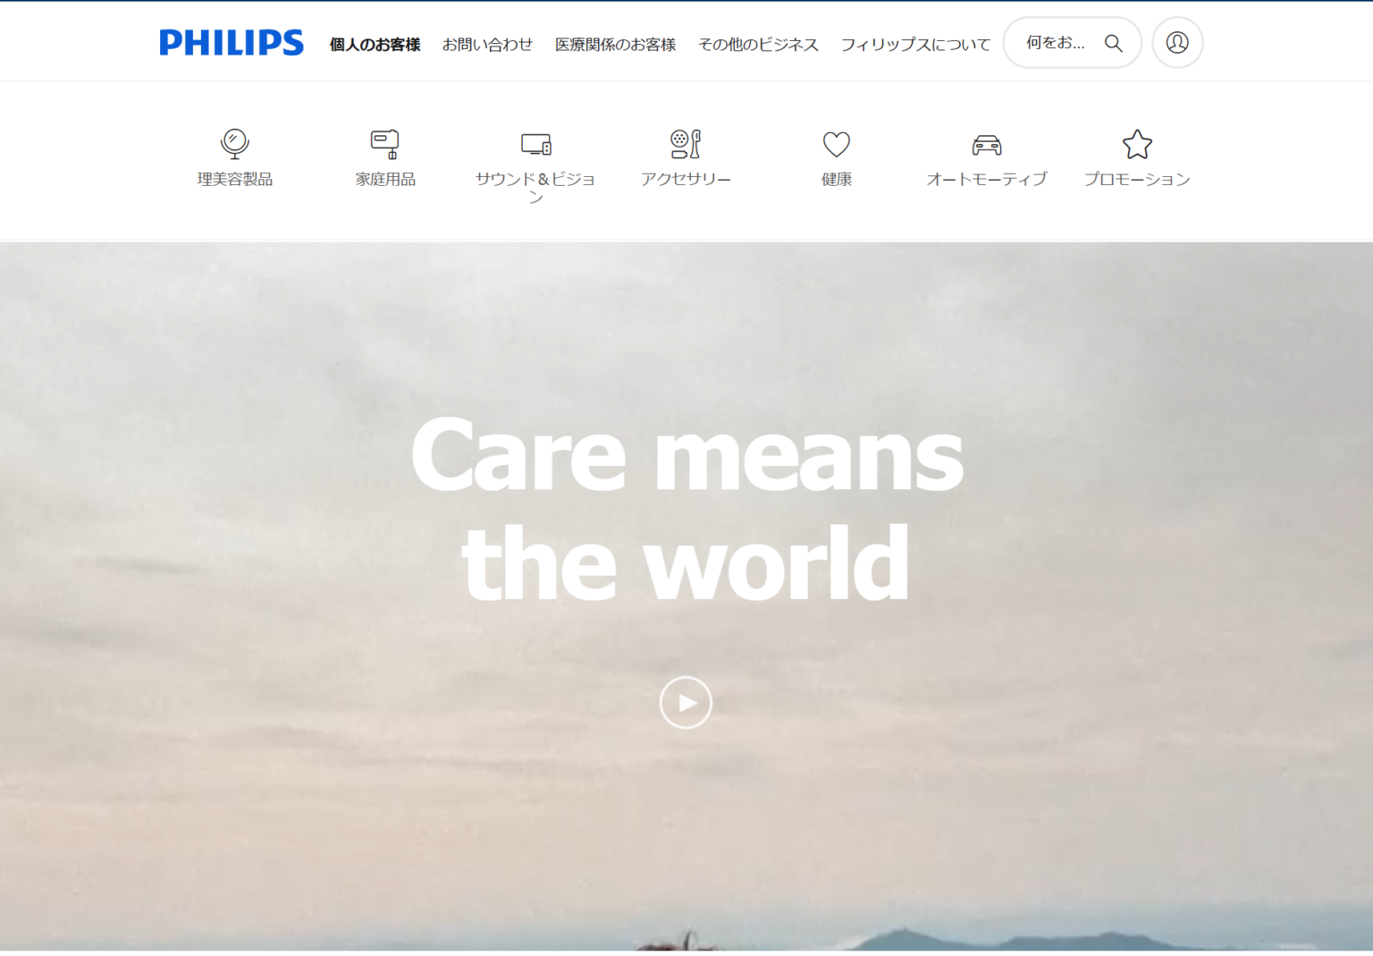
Task: Play the Care means the world video
Action: (x=686, y=703)
